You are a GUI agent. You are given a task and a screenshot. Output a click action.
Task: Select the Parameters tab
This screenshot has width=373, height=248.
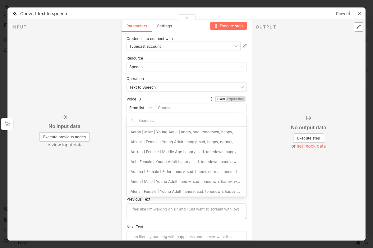coord(137,26)
